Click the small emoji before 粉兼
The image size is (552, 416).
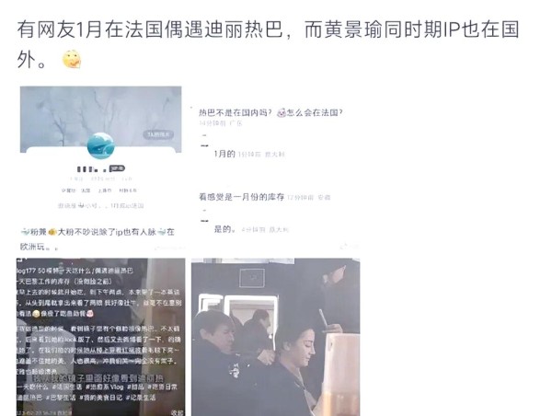tap(25, 232)
